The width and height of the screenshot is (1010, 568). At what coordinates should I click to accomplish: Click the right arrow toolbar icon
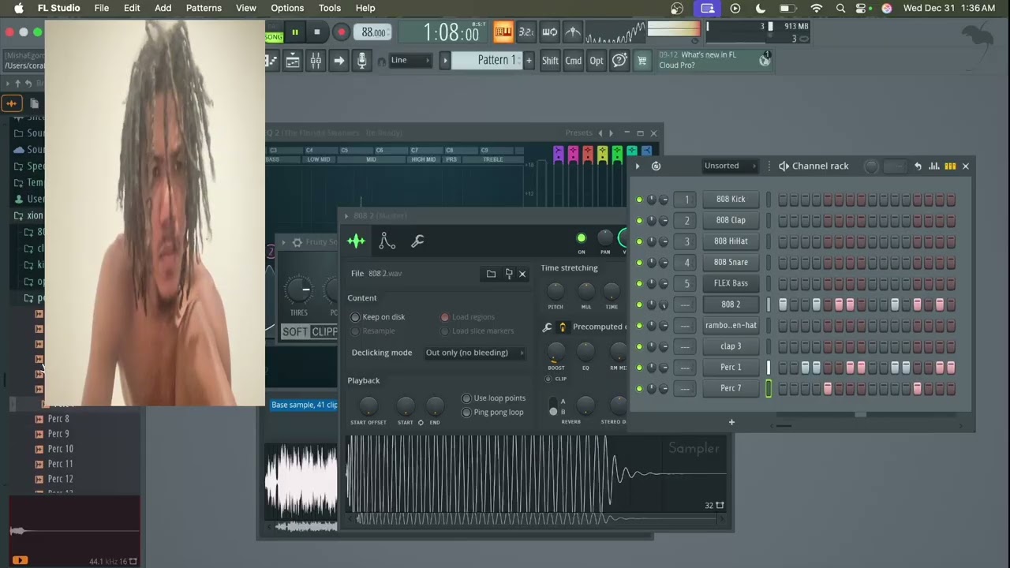click(x=339, y=61)
